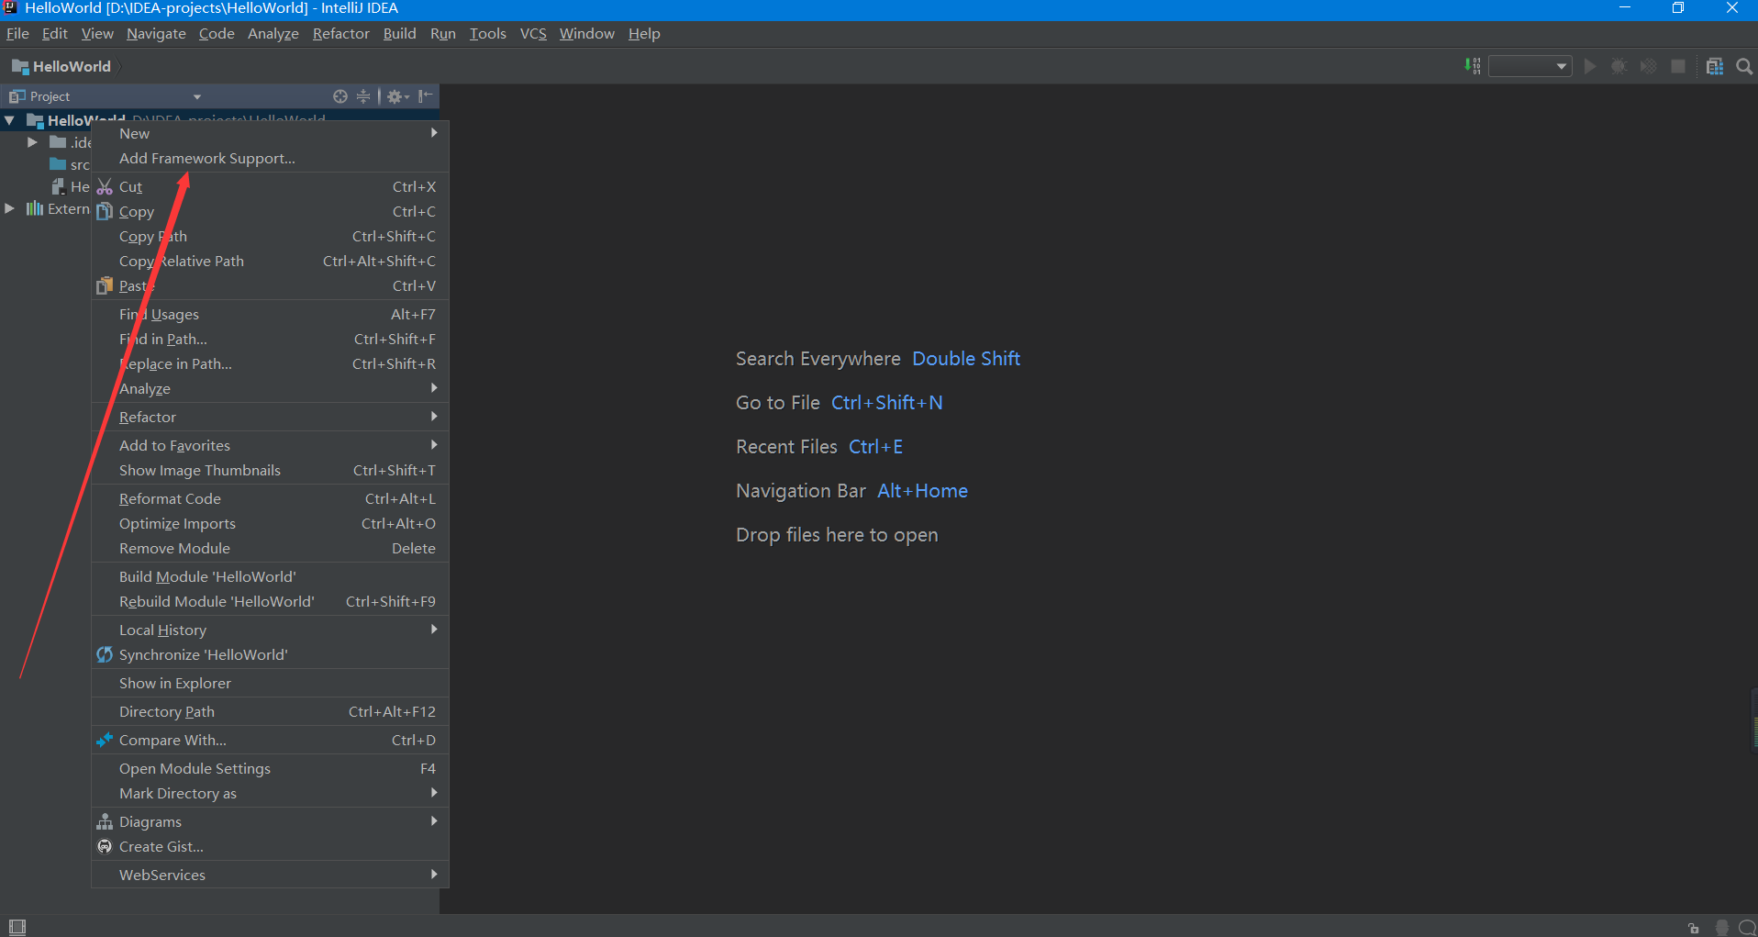This screenshot has width=1758, height=937.
Task: Select Optimize Imports entry
Action: pyautogui.click(x=270, y=523)
